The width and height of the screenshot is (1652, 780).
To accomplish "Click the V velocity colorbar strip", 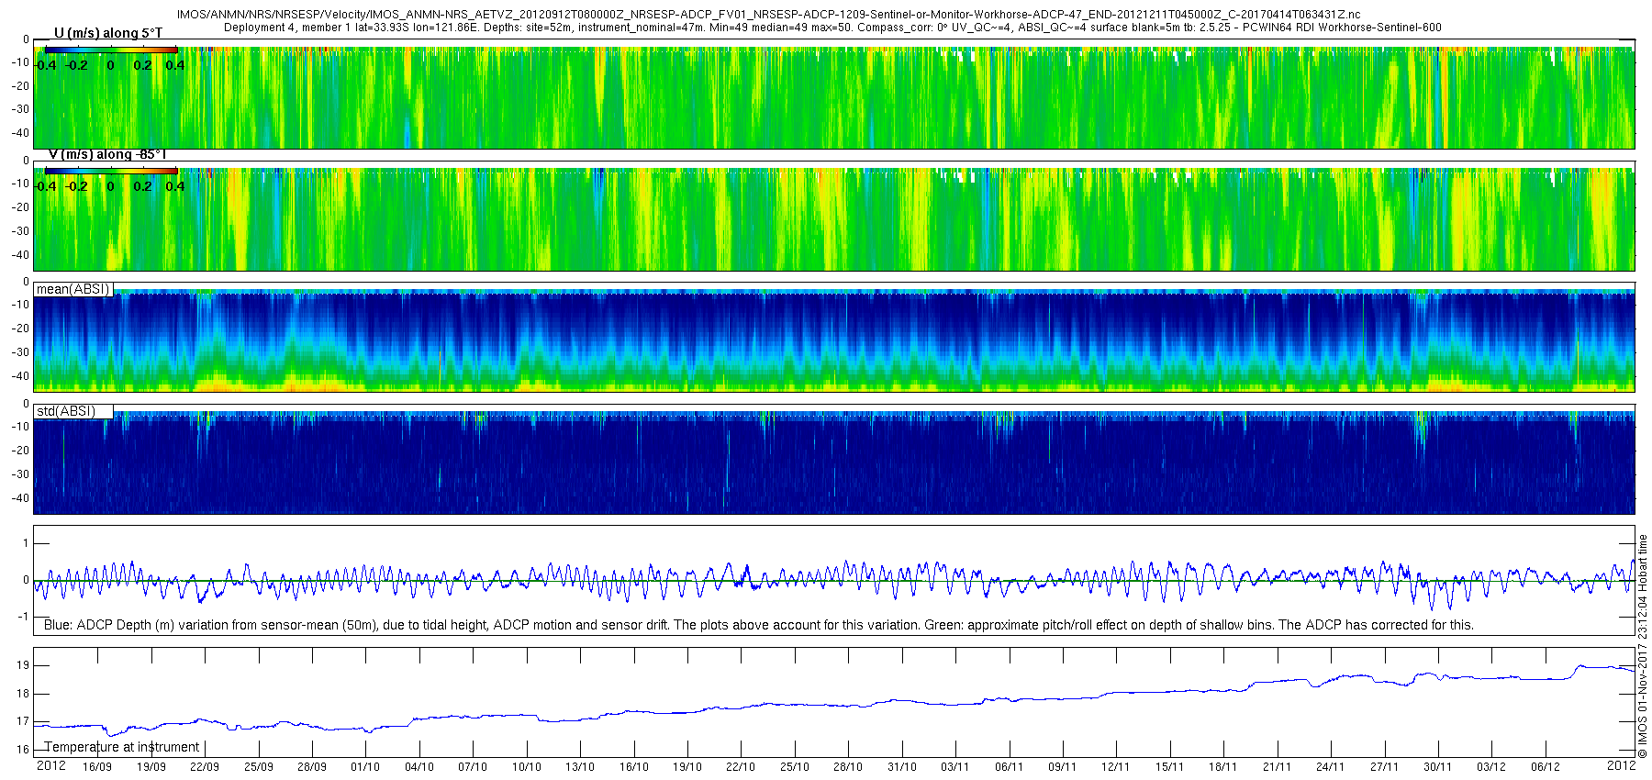I will tap(111, 171).
